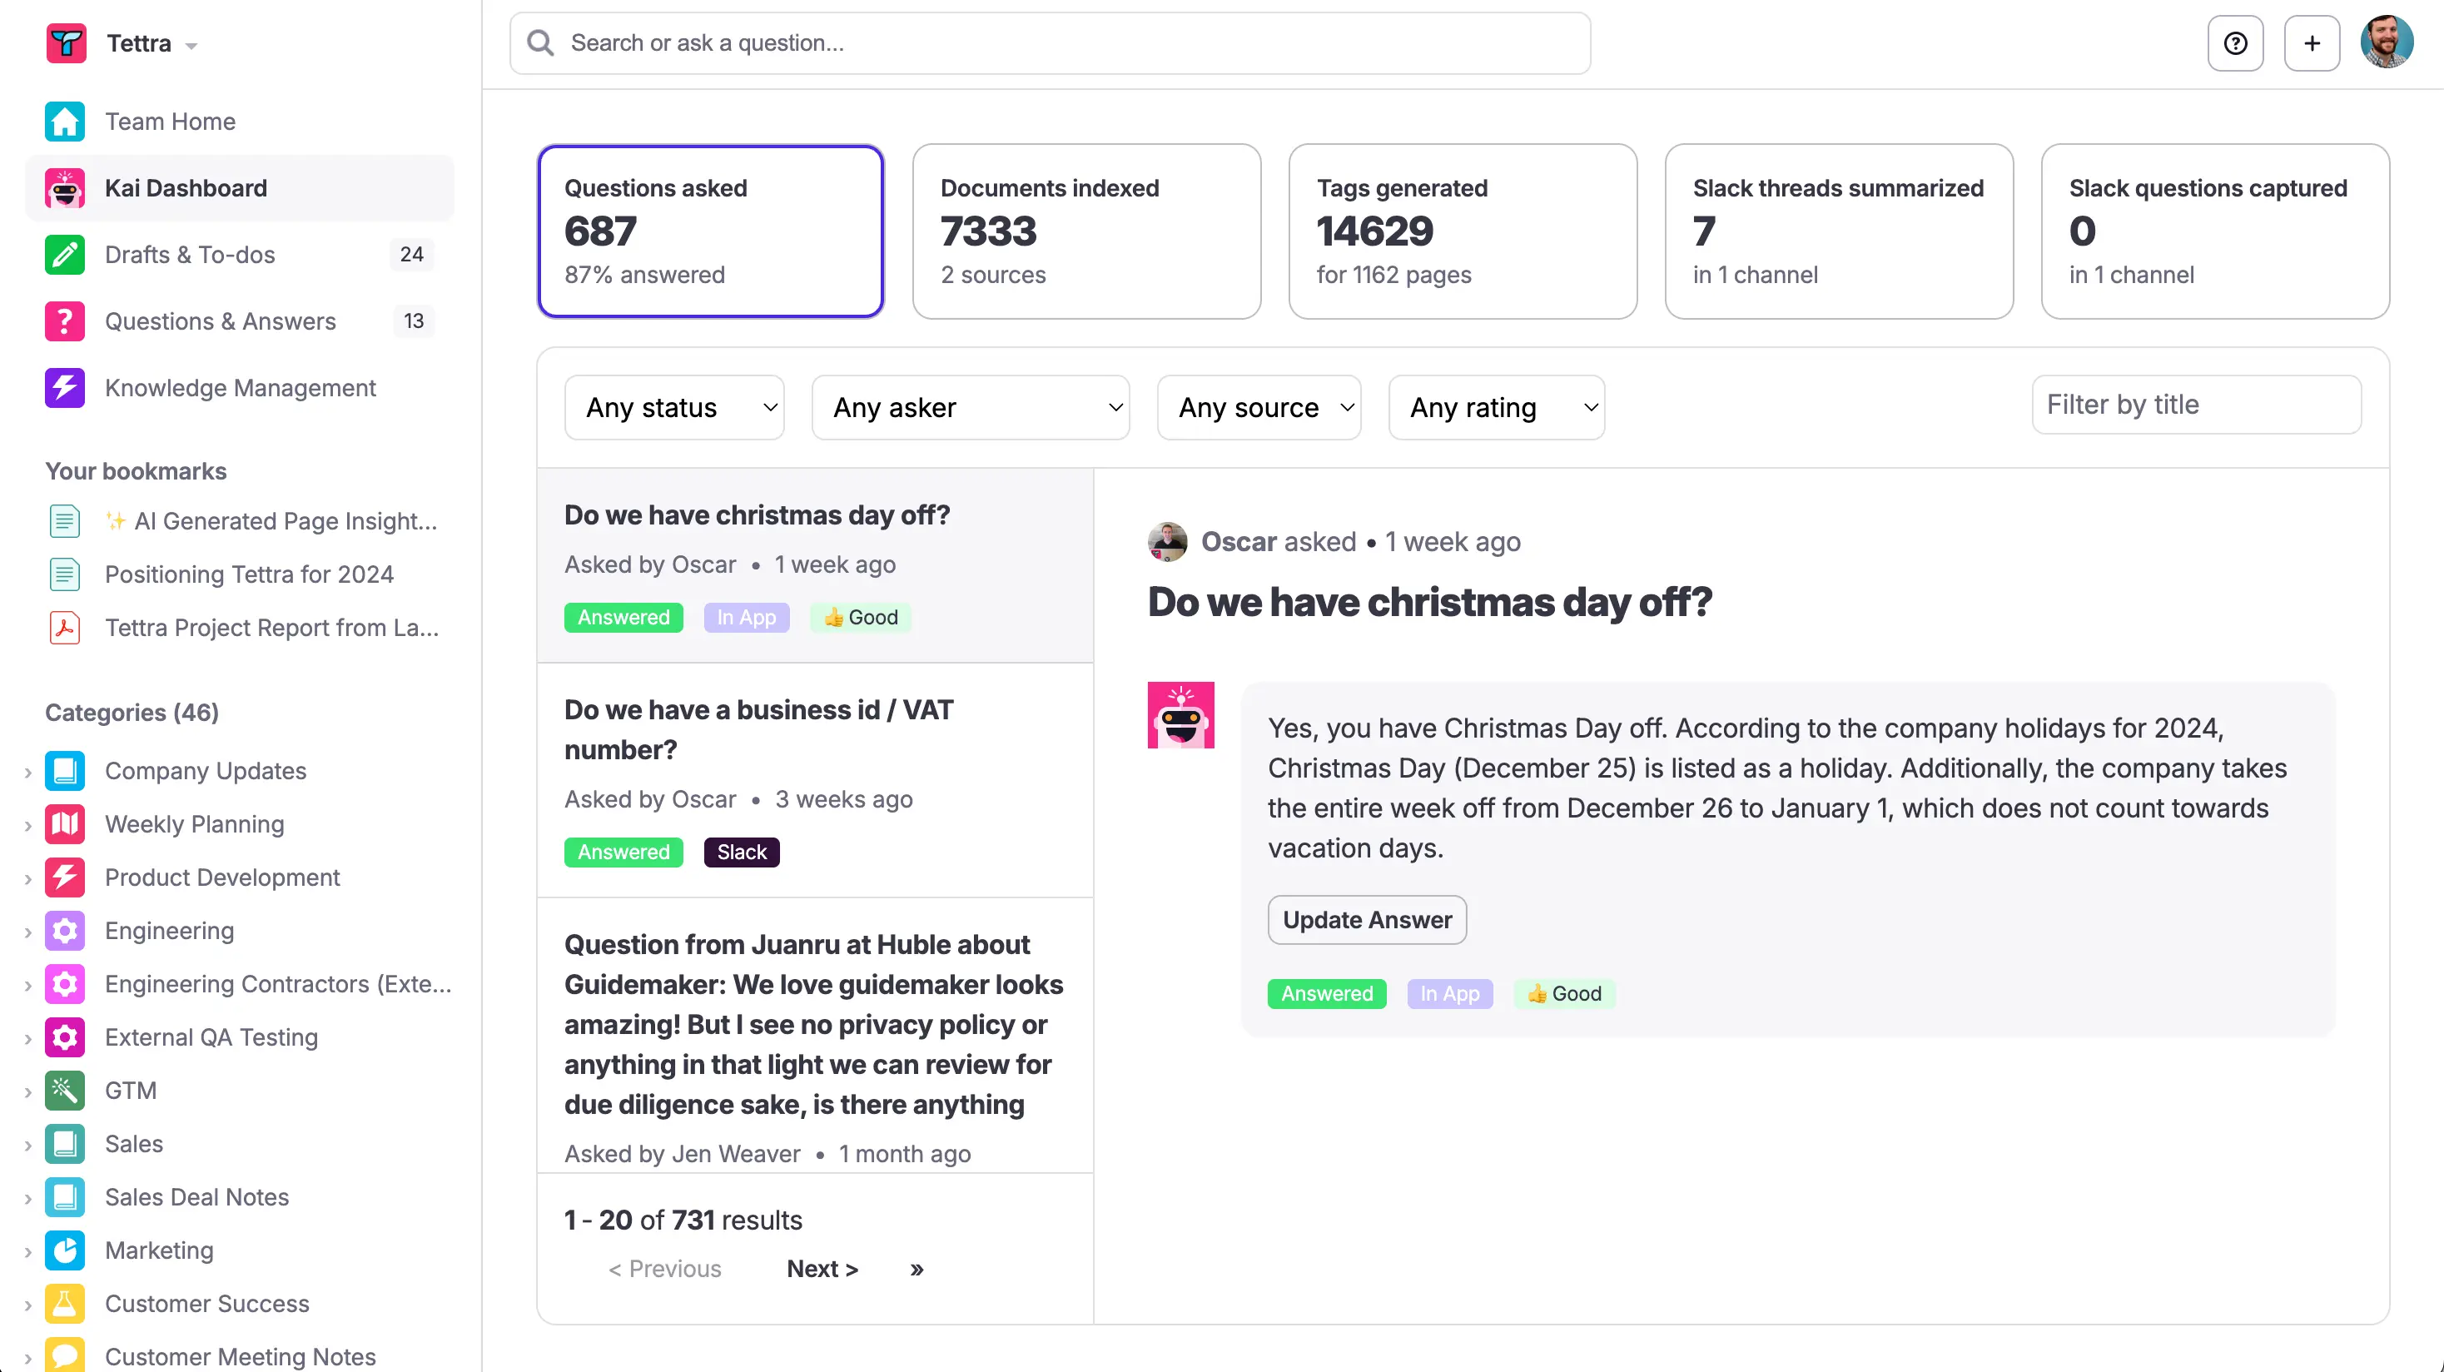Expand the Company Updates category
The image size is (2444, 1372).
[x=28, y=773]
